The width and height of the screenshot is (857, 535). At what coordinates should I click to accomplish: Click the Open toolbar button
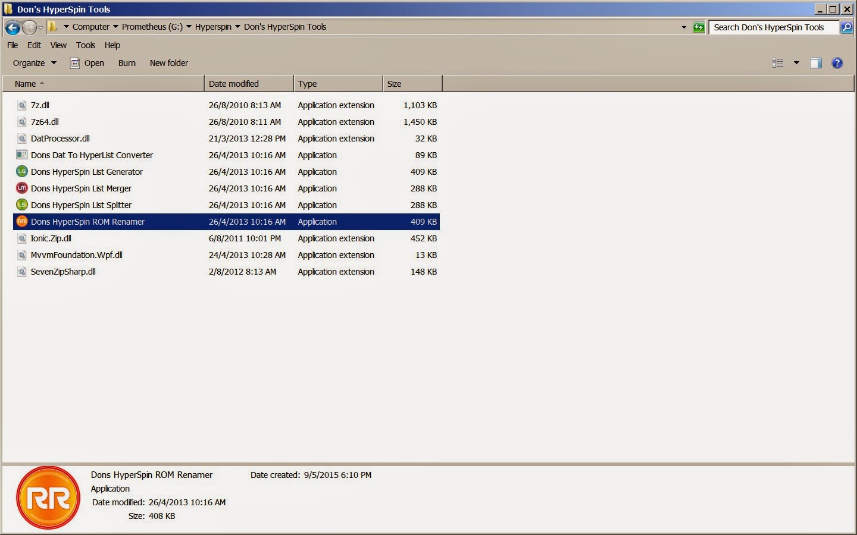coord(87,63)
